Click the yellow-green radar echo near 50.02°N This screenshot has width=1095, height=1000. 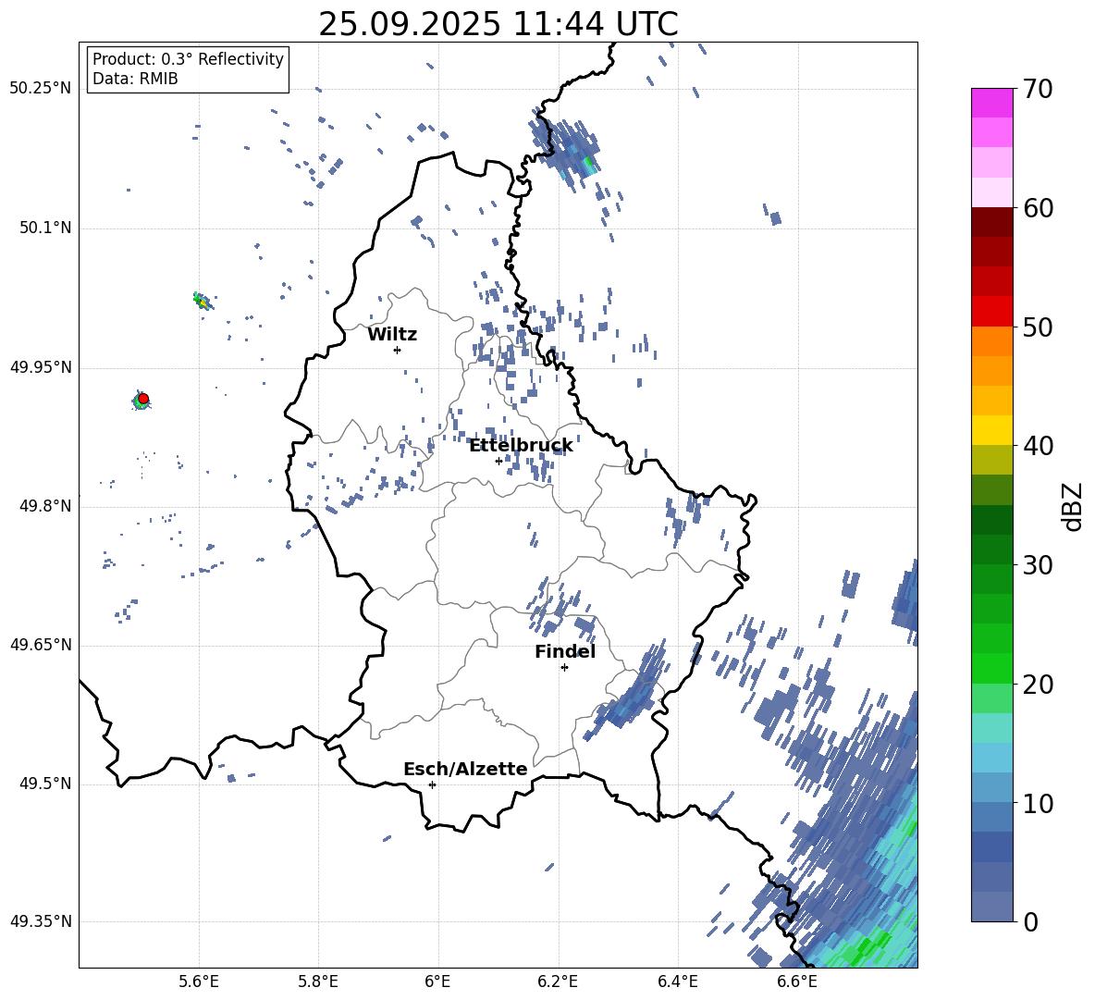pos(202,302)
